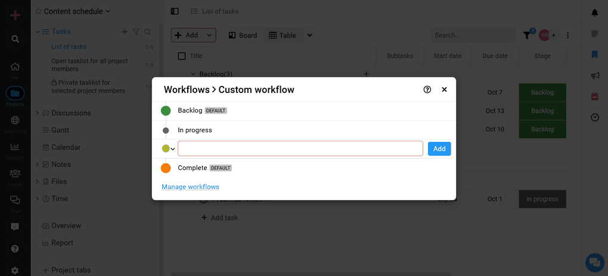
Task: Click the new stage name input field
Action: [x=300, y=148]
